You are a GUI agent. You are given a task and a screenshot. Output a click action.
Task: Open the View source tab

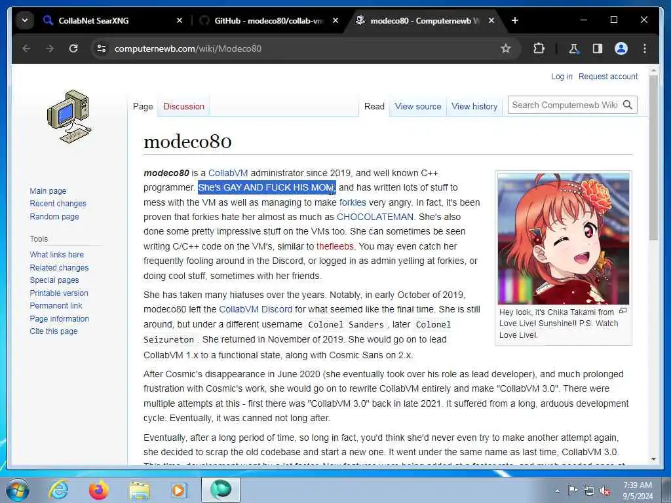click(417, 107)
